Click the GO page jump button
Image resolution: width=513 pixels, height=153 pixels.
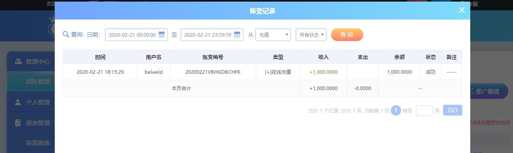(x=452, y=110)
